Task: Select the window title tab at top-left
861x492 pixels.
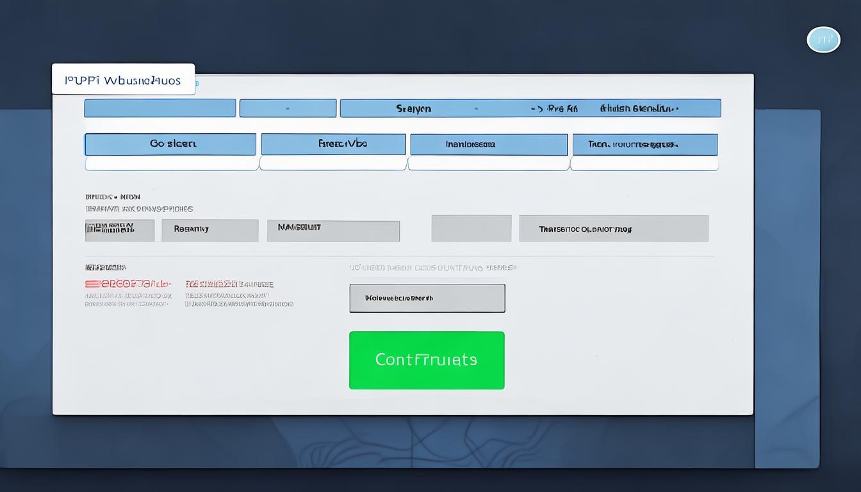Action: coord(123,80)
